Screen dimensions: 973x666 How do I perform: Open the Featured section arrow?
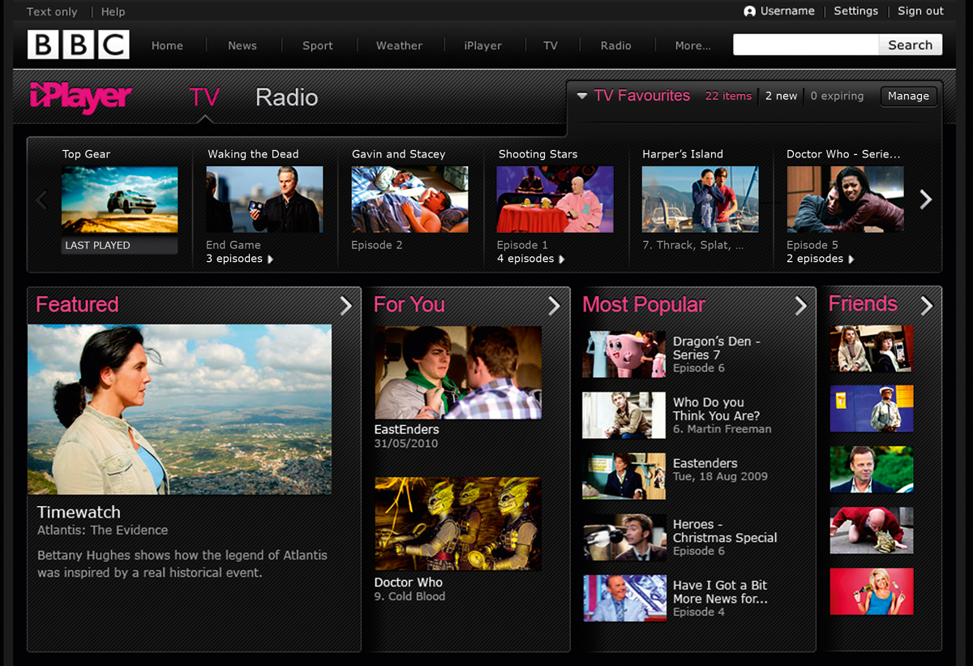pyautogui.click(x=346, y=305)
